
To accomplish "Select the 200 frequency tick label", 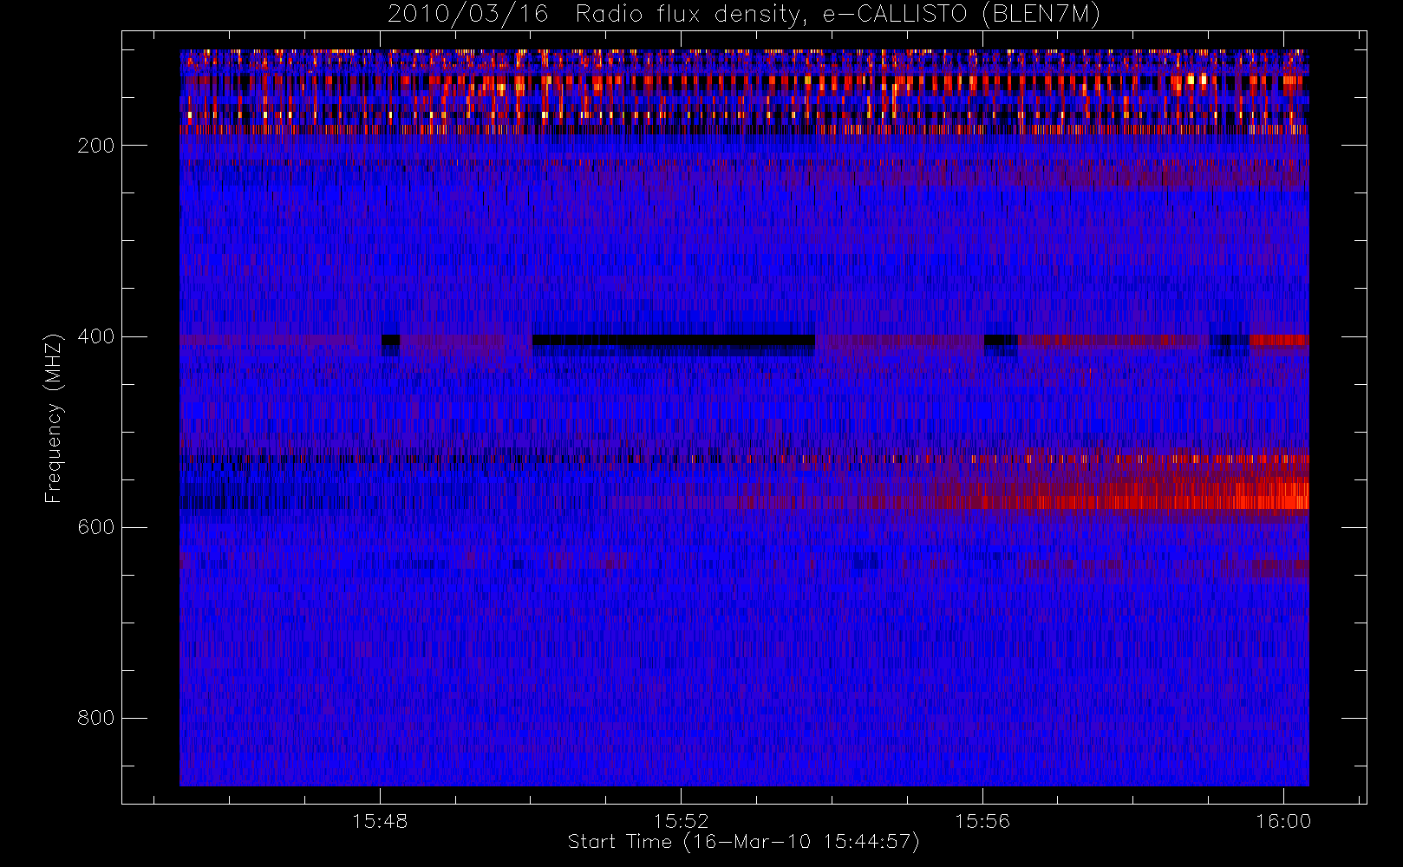I will click(x=95, y=146).
